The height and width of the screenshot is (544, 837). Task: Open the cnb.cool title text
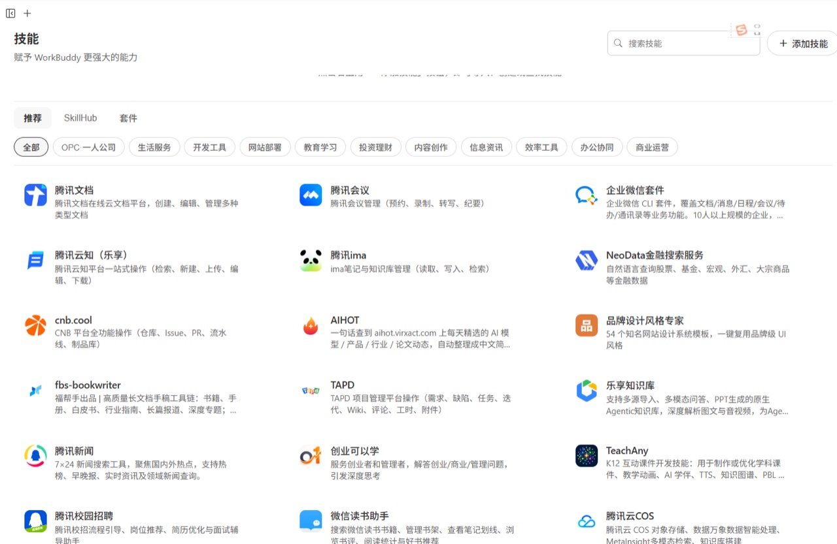[x=73, y=320]
